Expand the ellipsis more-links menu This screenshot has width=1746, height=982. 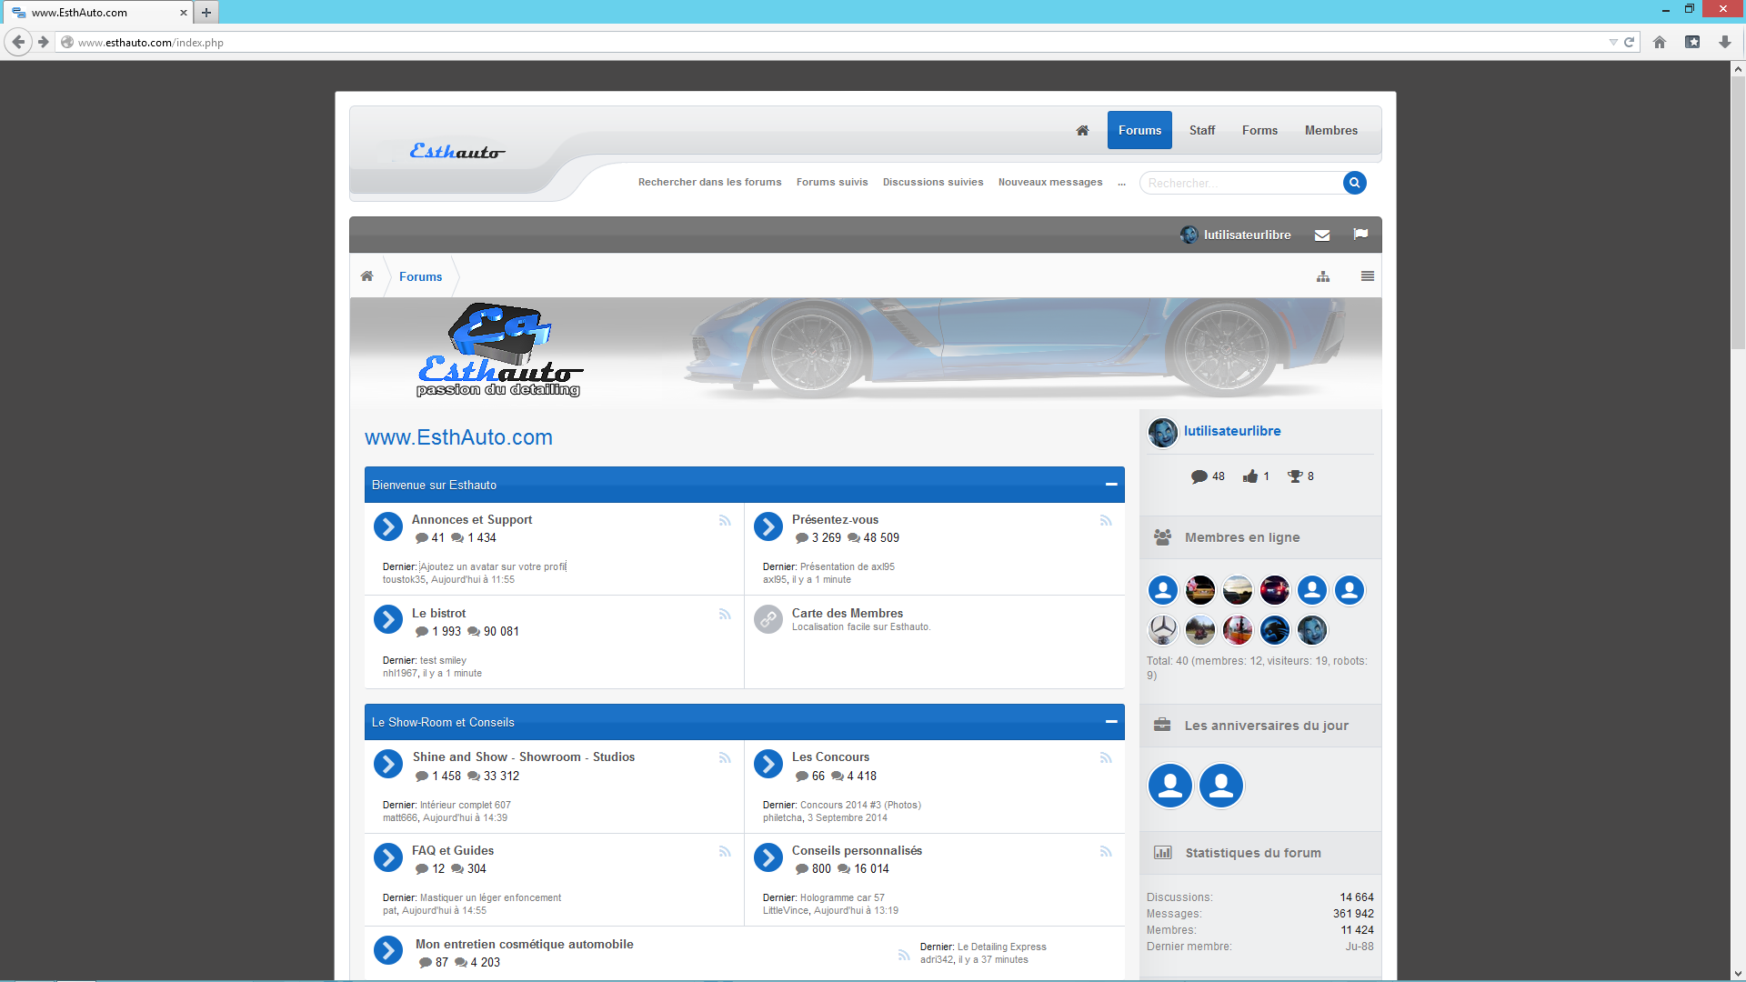click(x=1121, y=183)
